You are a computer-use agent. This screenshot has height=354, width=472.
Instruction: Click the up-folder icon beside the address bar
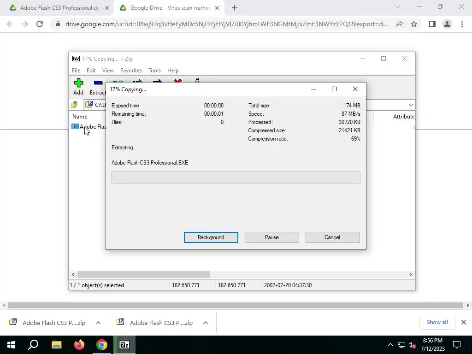pos(75,105)
